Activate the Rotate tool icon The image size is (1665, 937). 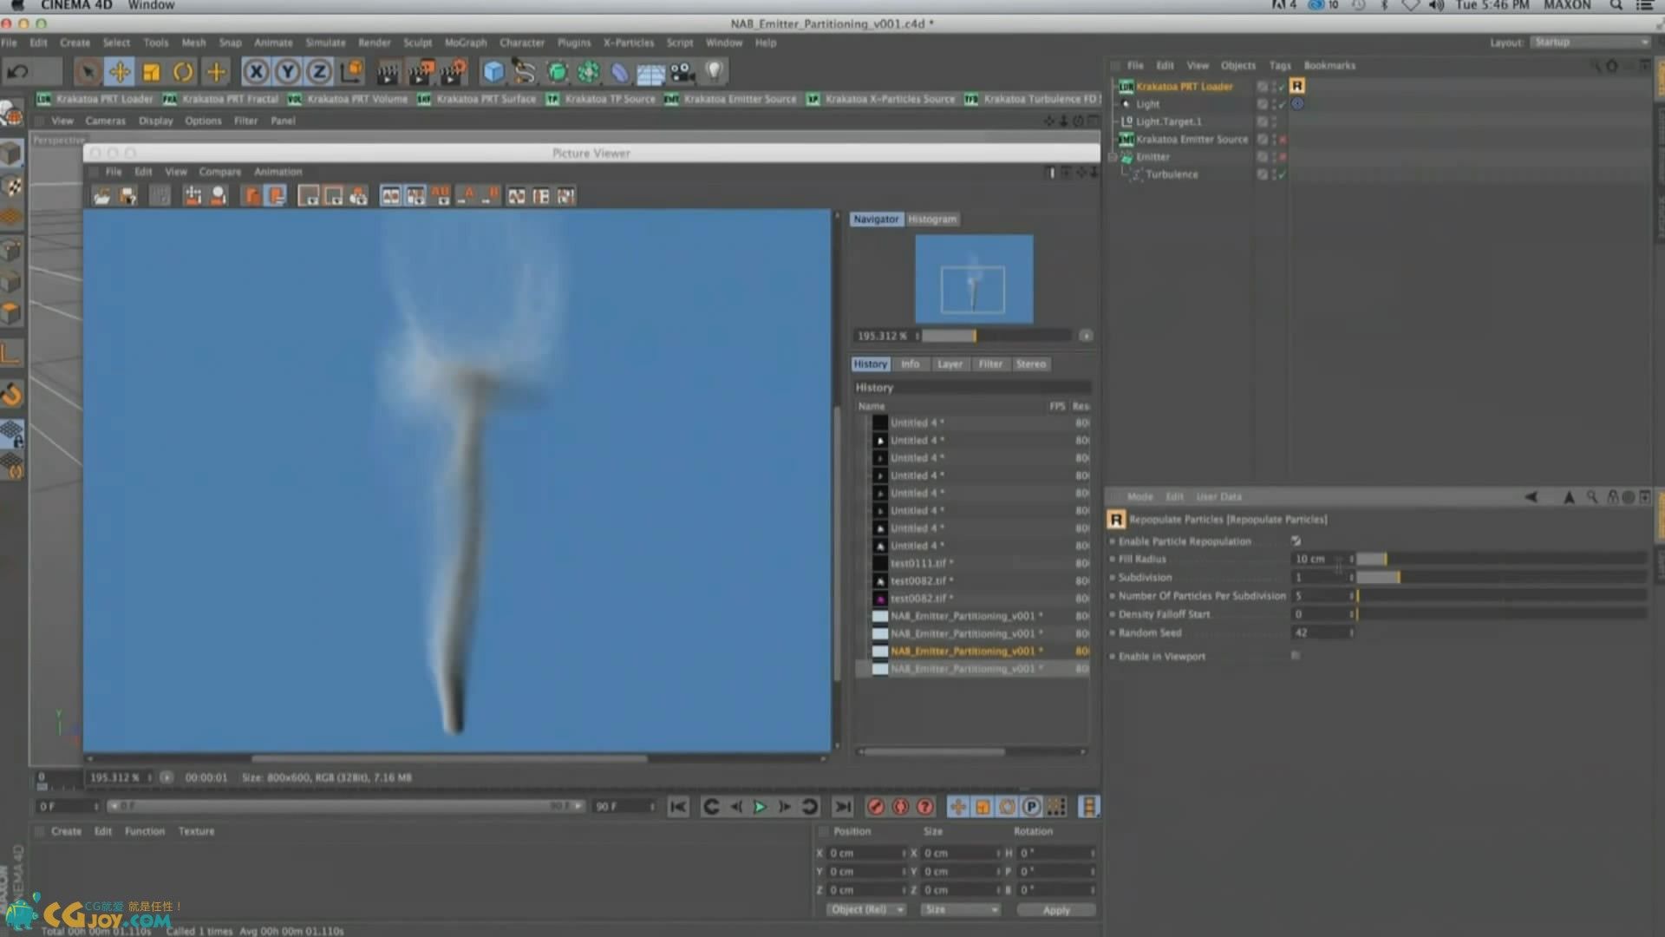click(183, 72)
